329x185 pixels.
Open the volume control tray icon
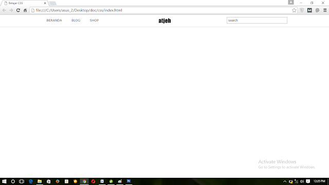coord(302,181)
